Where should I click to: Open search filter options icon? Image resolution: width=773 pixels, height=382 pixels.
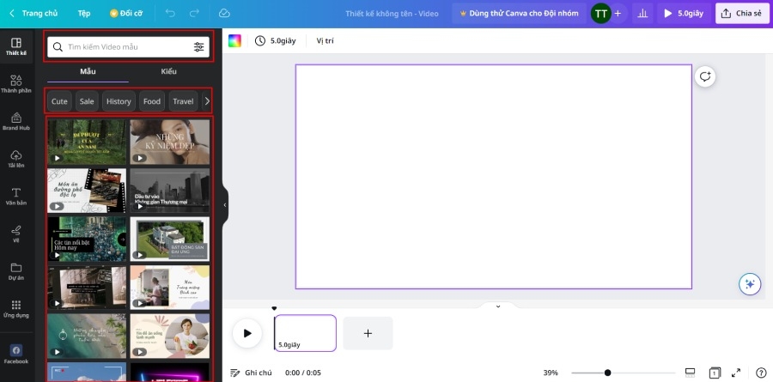point(198,47)
